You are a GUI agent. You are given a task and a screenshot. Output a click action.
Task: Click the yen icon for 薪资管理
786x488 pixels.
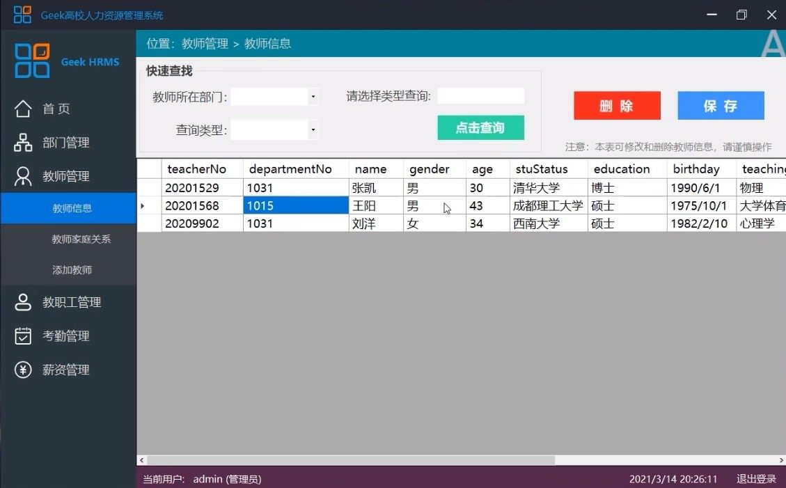[23, 370]
